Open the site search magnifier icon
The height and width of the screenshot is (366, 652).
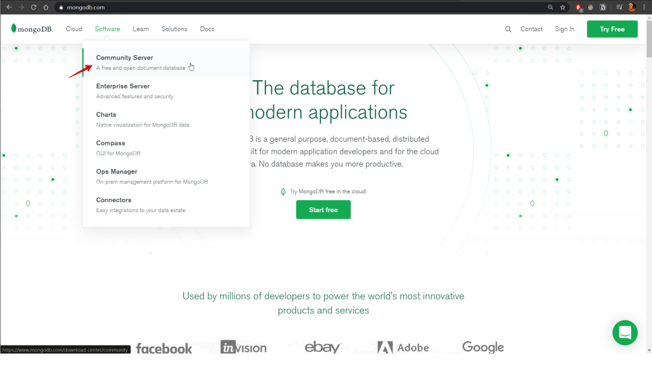point(508,29)
